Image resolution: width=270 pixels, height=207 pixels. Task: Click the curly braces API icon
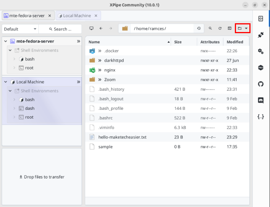(260, 117)
